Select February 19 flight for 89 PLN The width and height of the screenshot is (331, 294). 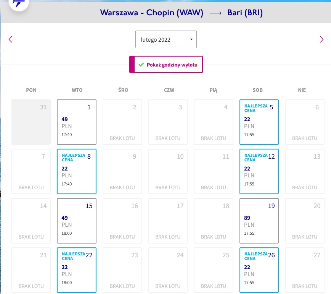pyautogui.click(x=259, y=221)
